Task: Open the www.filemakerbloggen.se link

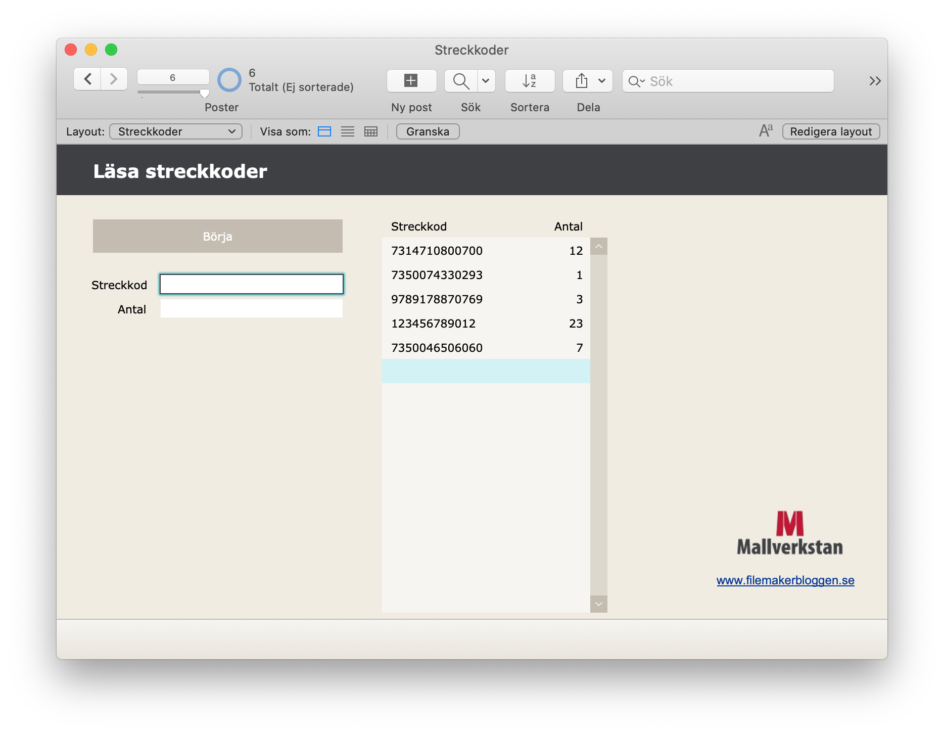Action: (x=785, y=580)
